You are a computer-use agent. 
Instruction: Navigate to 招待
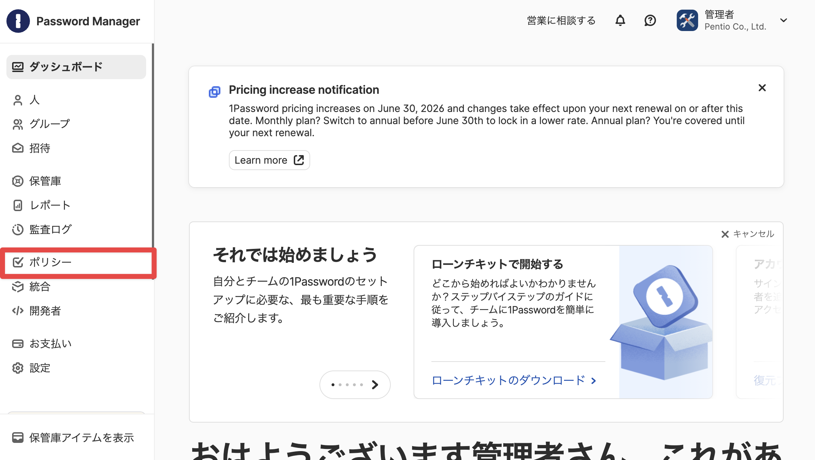(76, 148)
